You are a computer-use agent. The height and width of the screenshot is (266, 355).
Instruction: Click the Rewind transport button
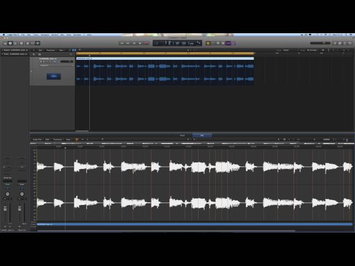point(122,43)
